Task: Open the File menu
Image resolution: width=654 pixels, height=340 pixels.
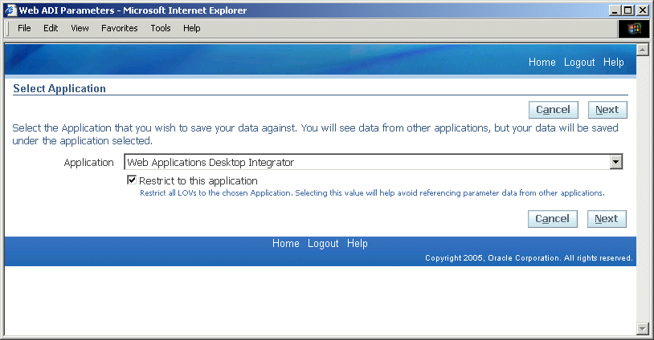Action: (24, 28)
